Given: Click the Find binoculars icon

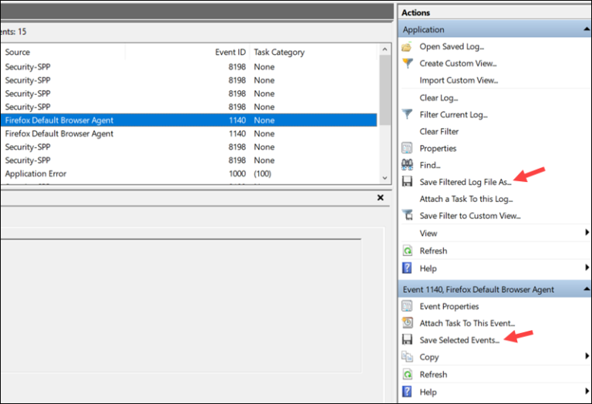Looking at the screenshot, I should point(407,165).
